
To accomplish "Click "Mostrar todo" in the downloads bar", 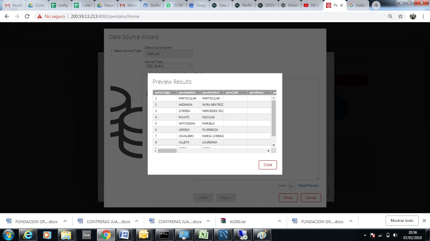I will coord(402,221).
